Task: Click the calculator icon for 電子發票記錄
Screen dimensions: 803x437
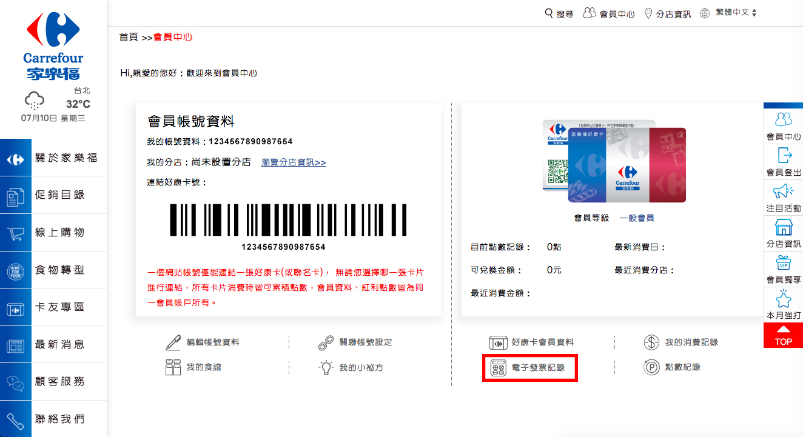Action: click(499, 367)
